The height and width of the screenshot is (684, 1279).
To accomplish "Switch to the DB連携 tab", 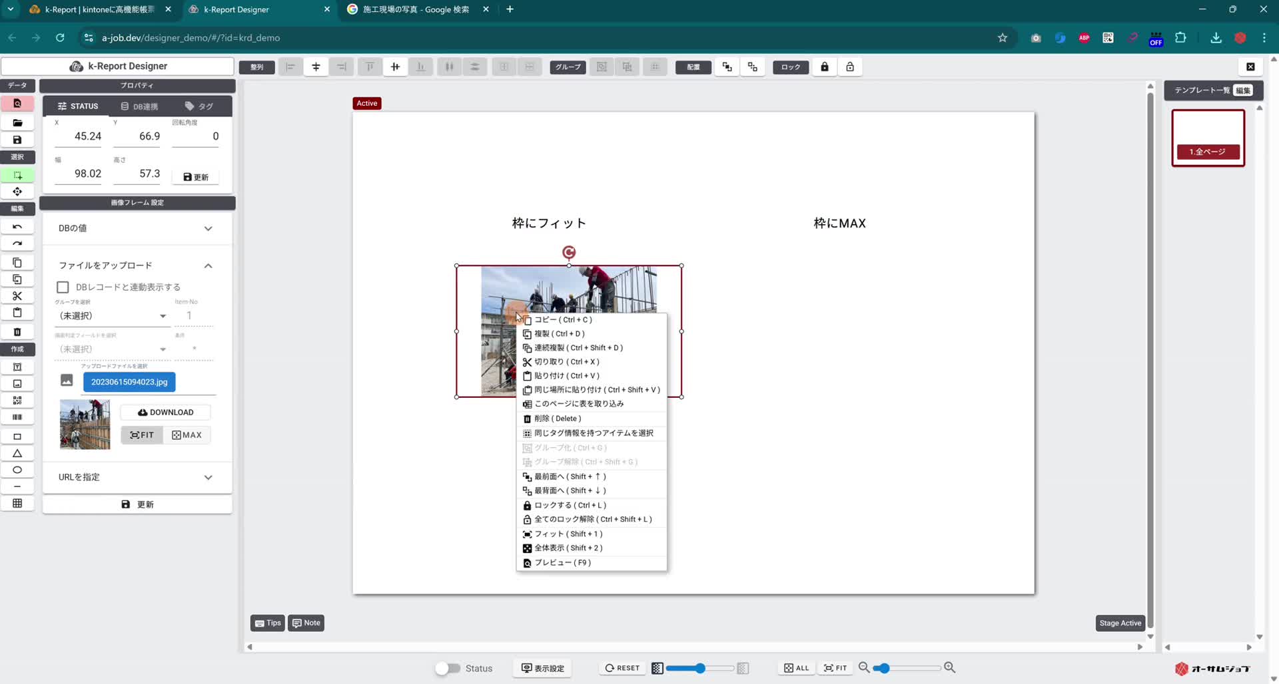I will pyautogui.click(x=139, y=106).
